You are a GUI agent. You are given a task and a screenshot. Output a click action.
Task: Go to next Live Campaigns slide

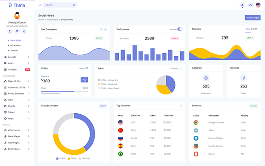point(105,29)
